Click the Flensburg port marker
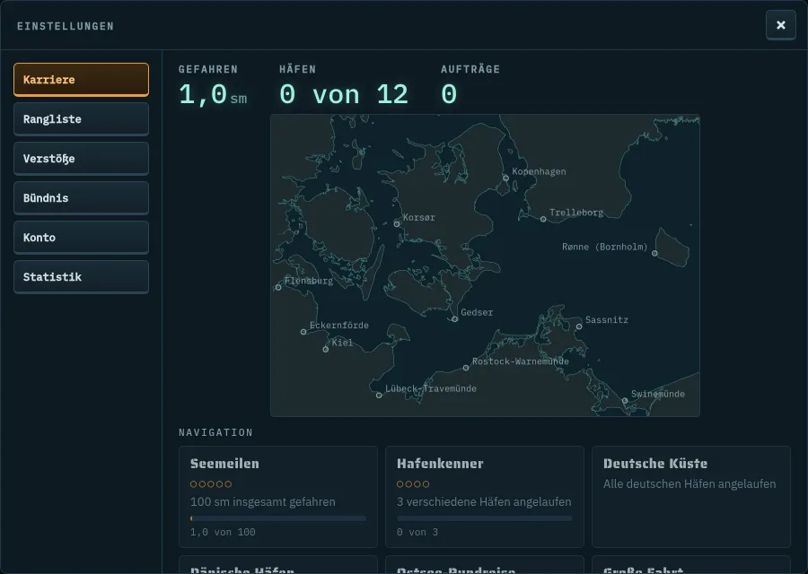Viewport: 808px width, 574px height. pos(278,287)
